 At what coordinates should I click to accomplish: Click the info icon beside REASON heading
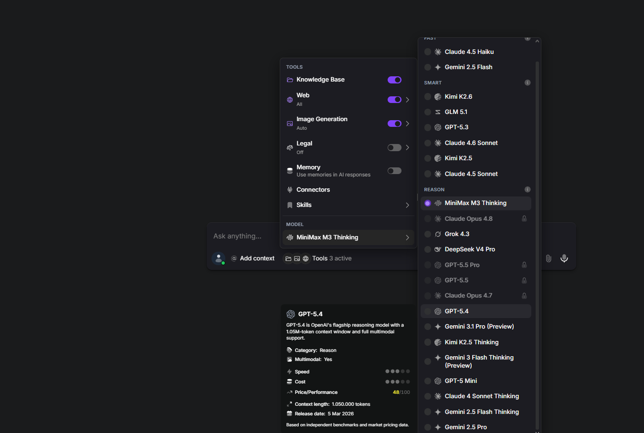(528, 189)
